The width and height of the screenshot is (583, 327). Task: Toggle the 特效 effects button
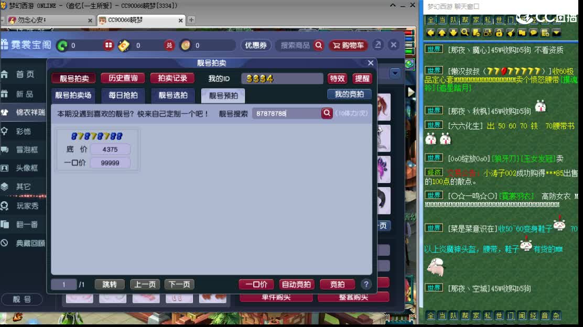click(337, 78)
